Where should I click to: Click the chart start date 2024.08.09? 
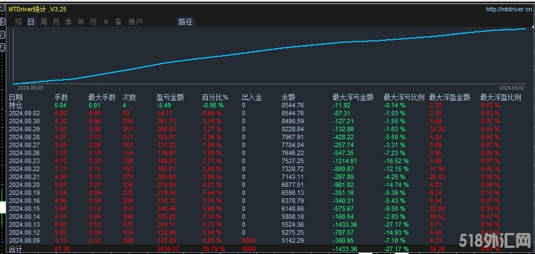coord(30,88)
